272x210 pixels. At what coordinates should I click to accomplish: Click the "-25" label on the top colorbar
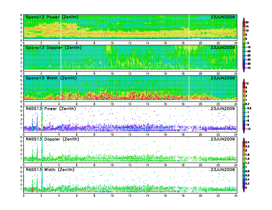point(248,56)
